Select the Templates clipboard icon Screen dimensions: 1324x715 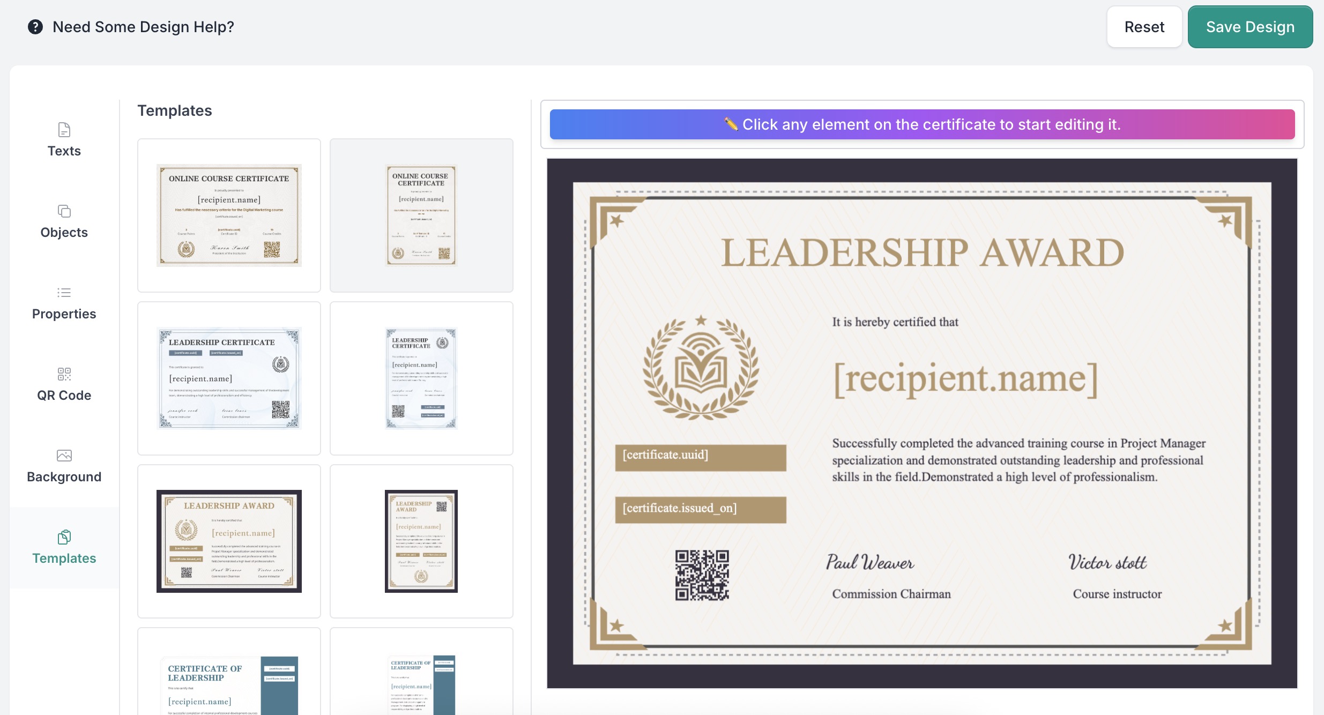(x=64, y=537)
